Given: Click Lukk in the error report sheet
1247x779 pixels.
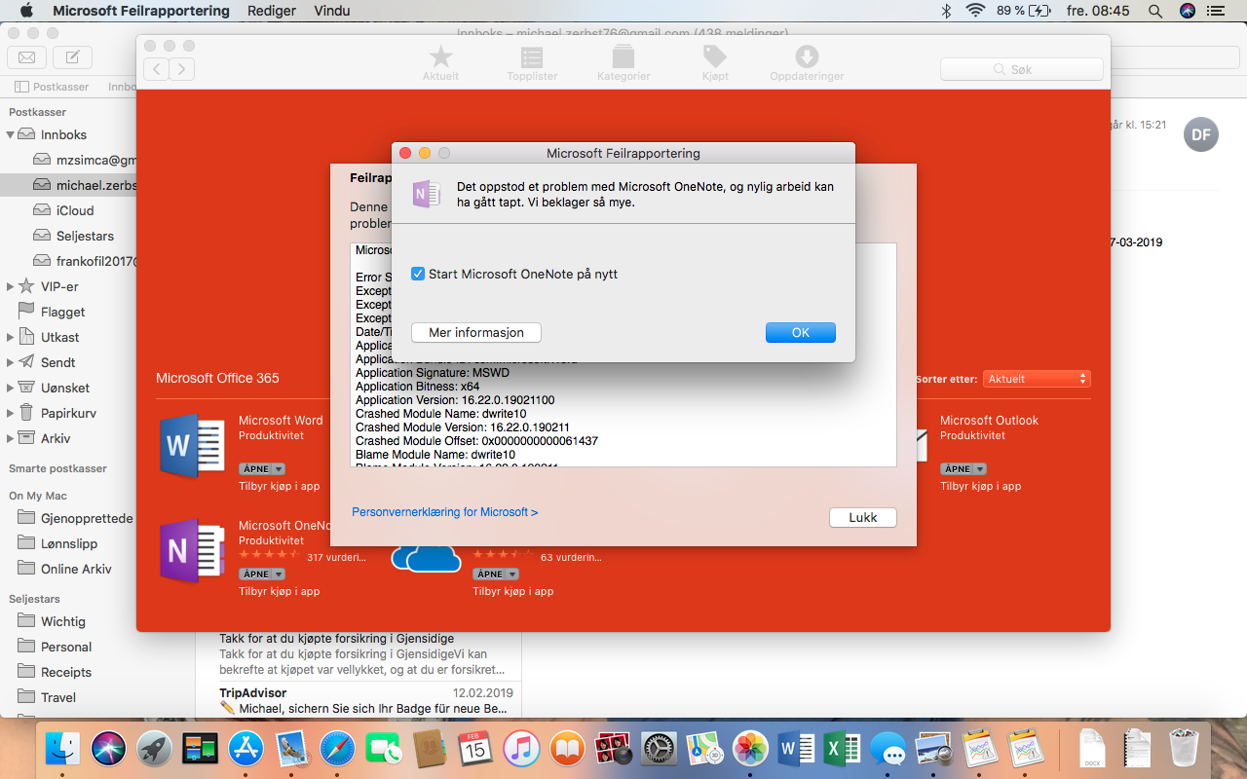Looking at the screenshot, I should 863,518.
